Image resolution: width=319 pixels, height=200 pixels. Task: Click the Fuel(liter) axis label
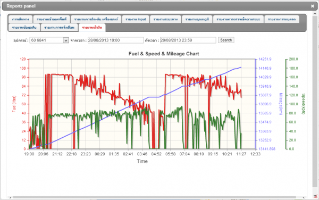(14, 104)
